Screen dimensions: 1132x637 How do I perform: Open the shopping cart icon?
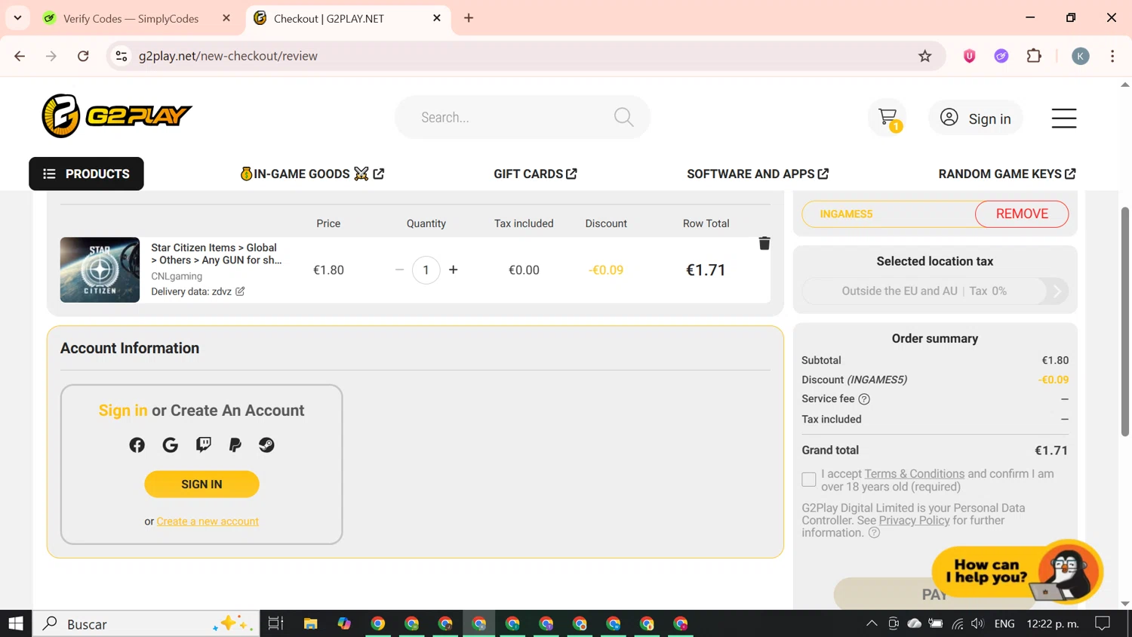click(x=888, y=118)
